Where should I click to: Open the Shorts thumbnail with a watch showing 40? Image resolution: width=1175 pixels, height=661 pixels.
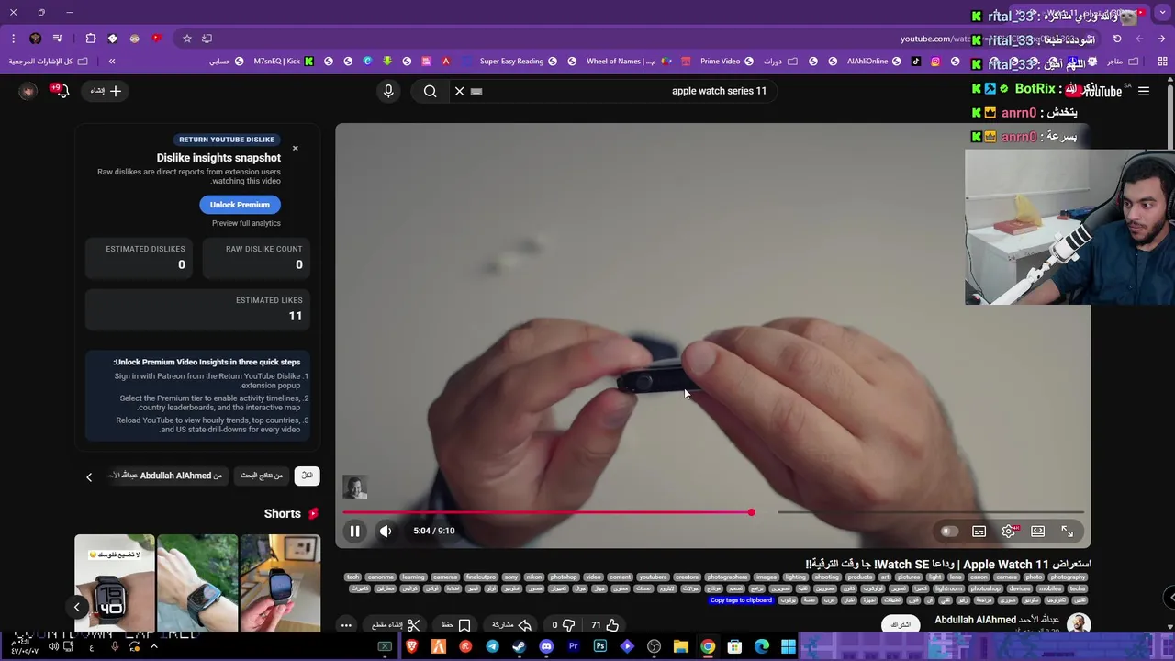click(x=115, y=583)
